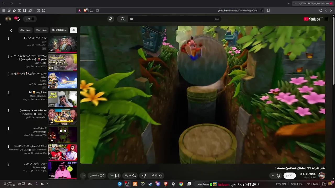This screenshot has height=188, width=335.
Task: Open the account avatar menu
Action: pos(8,19)
